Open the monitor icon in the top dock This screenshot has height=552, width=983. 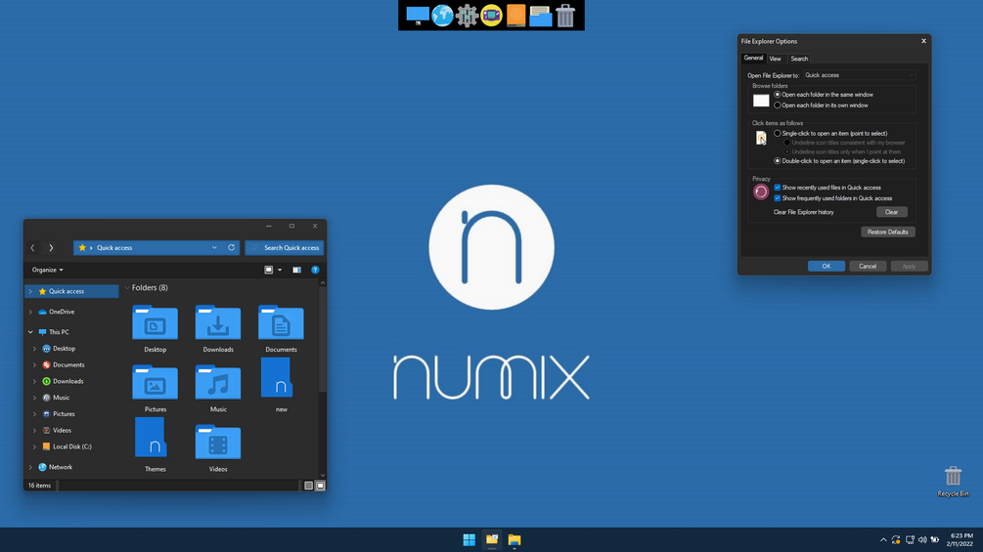[418, 15]
